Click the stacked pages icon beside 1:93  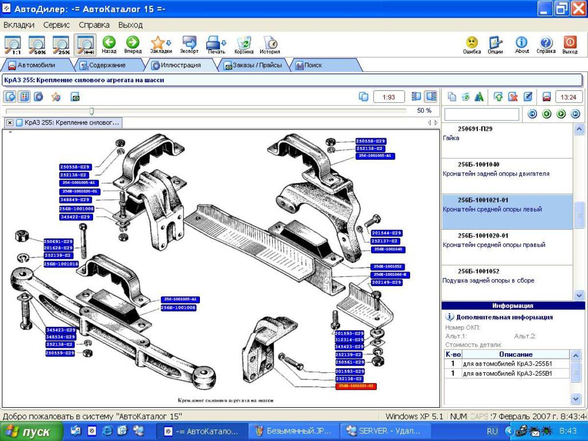pyautogui.click(x=364, y=97)
